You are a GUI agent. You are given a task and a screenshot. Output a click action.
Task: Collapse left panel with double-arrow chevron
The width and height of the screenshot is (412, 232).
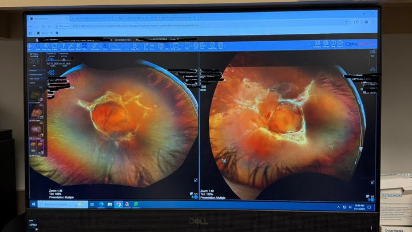pyautogui.click(x=50, y=73)
